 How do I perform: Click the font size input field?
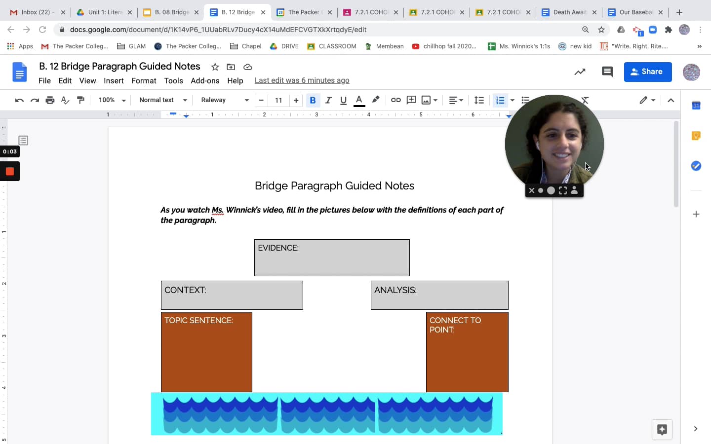pyautogui.click(x=278, y=100)
